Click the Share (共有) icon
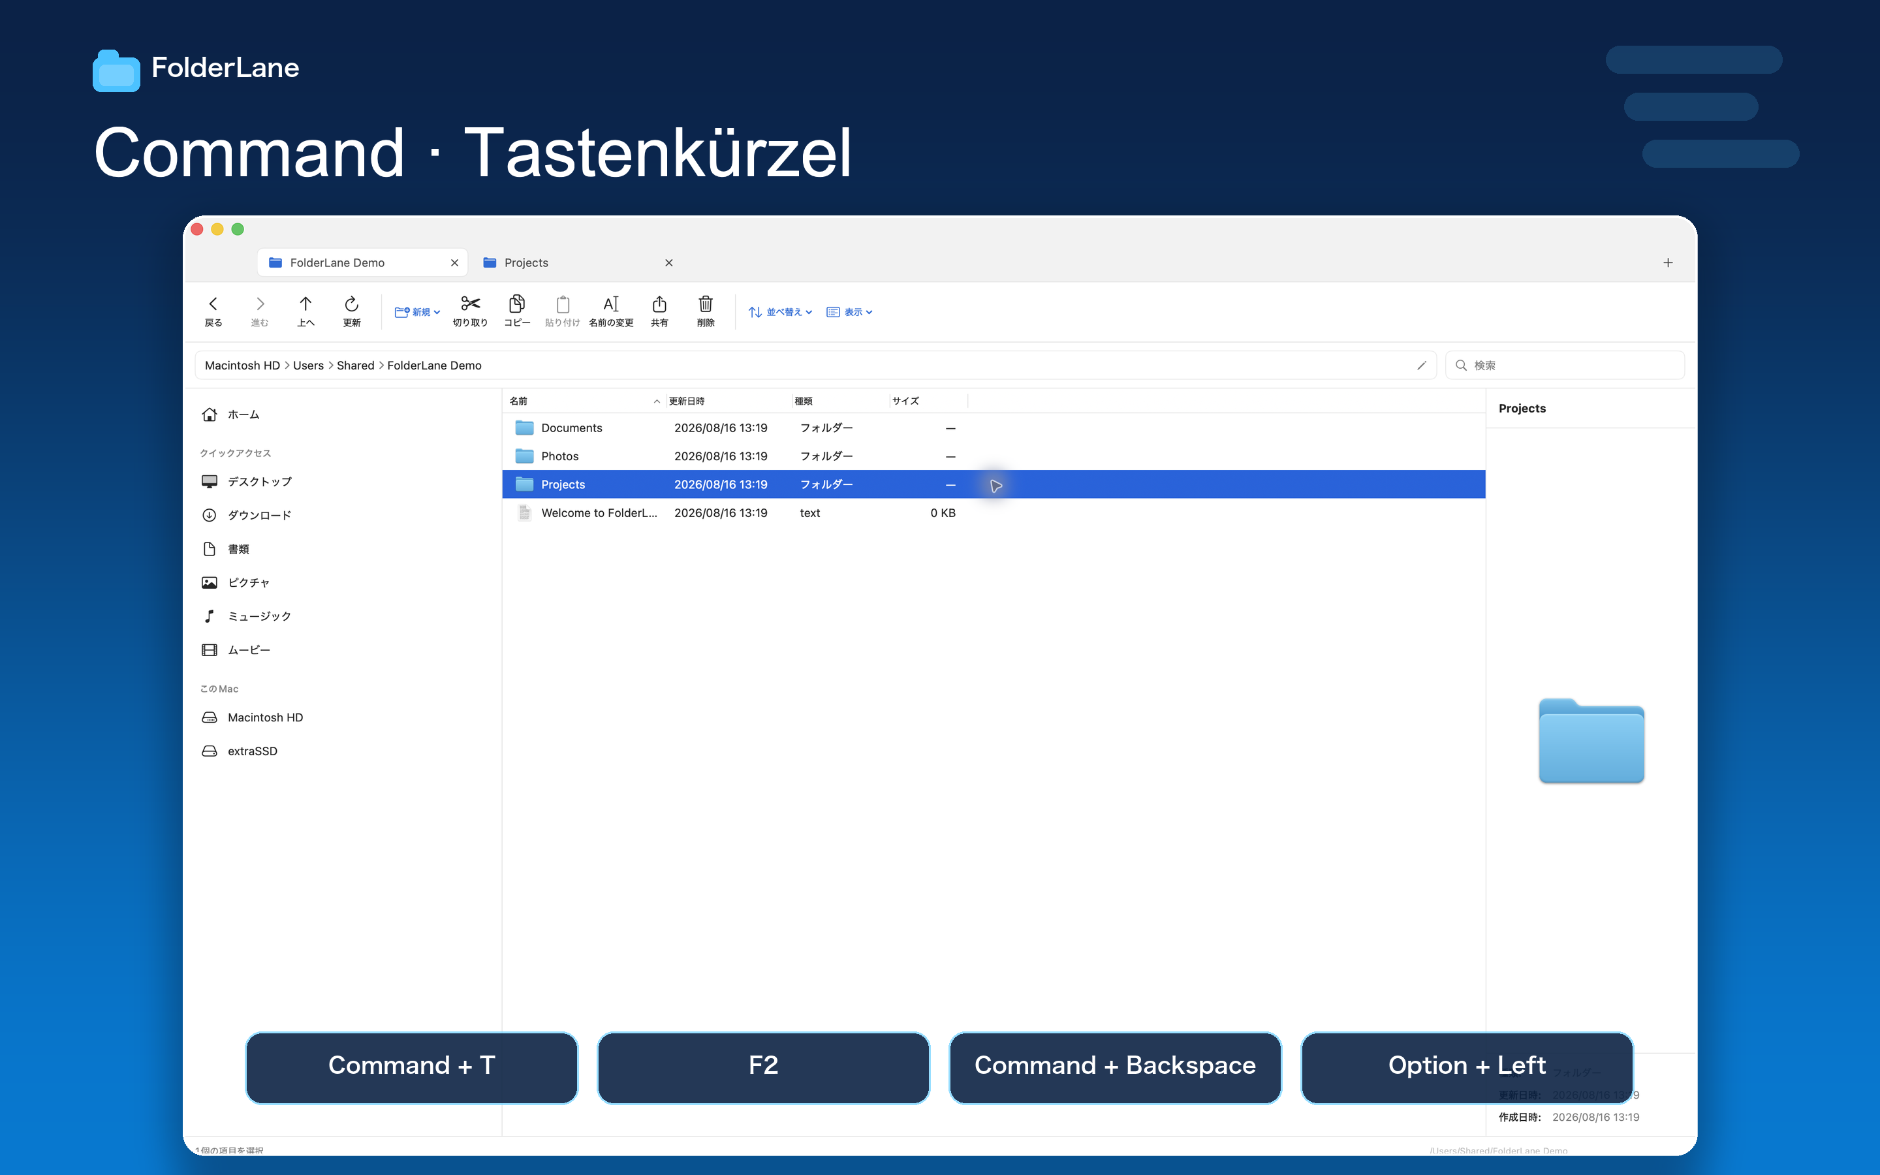 [x=659, y=304]
